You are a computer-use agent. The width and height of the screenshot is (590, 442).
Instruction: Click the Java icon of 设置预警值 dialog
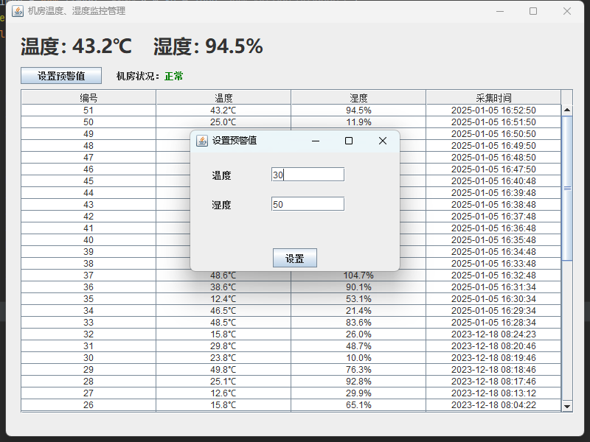(x=202, y=141)
